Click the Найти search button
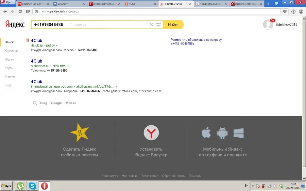The image size is (306, 191). click(173, 24)
